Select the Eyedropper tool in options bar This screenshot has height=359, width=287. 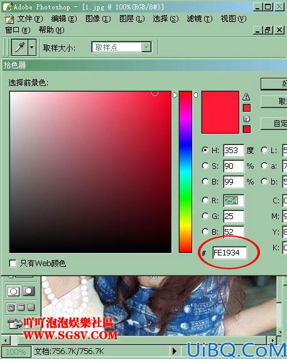[x=20, y=48]
